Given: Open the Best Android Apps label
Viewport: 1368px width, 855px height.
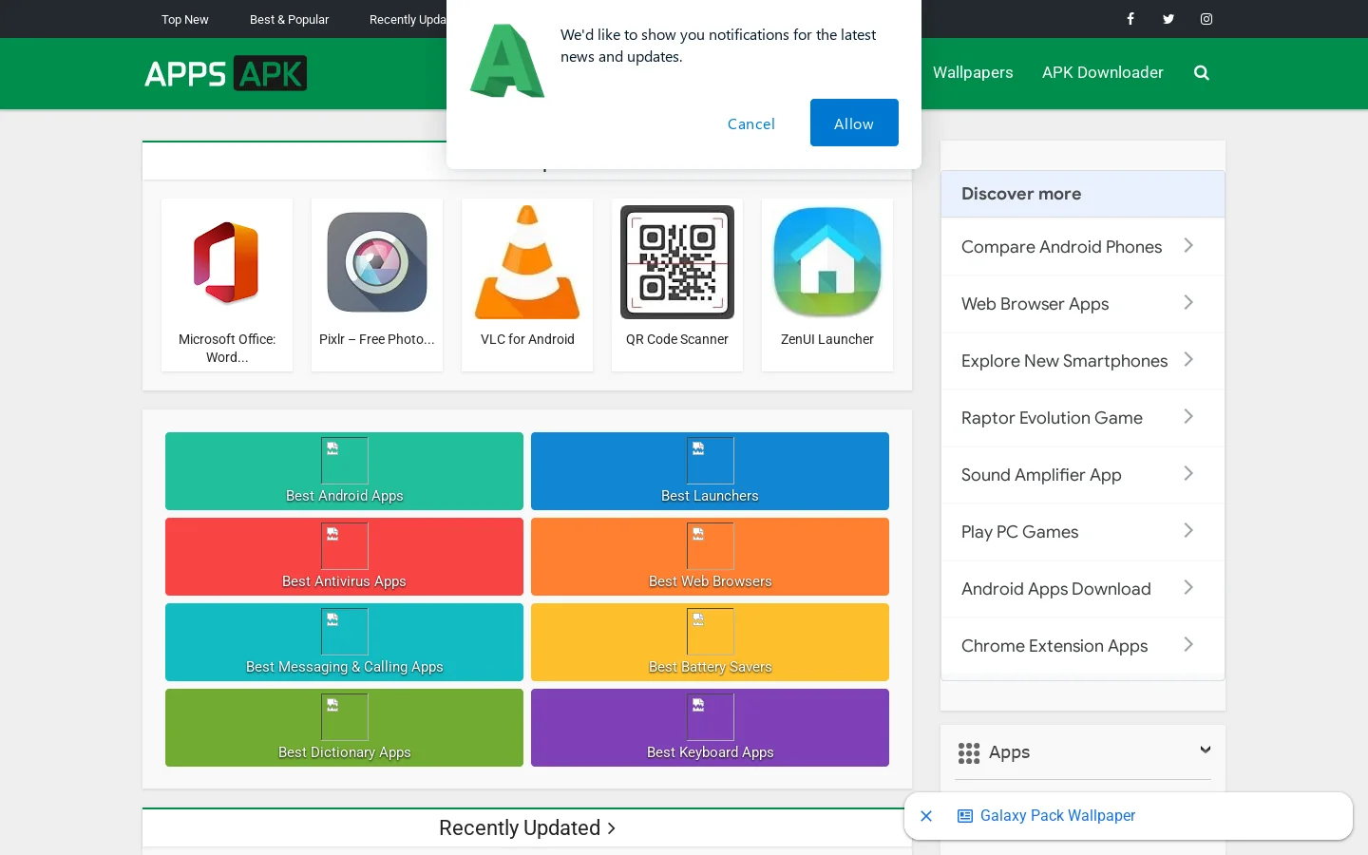Looking at the screenshot, I should click(x=345, y=496).
